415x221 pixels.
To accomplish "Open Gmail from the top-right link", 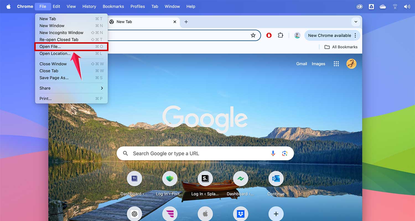I will (x=302, y=64).
